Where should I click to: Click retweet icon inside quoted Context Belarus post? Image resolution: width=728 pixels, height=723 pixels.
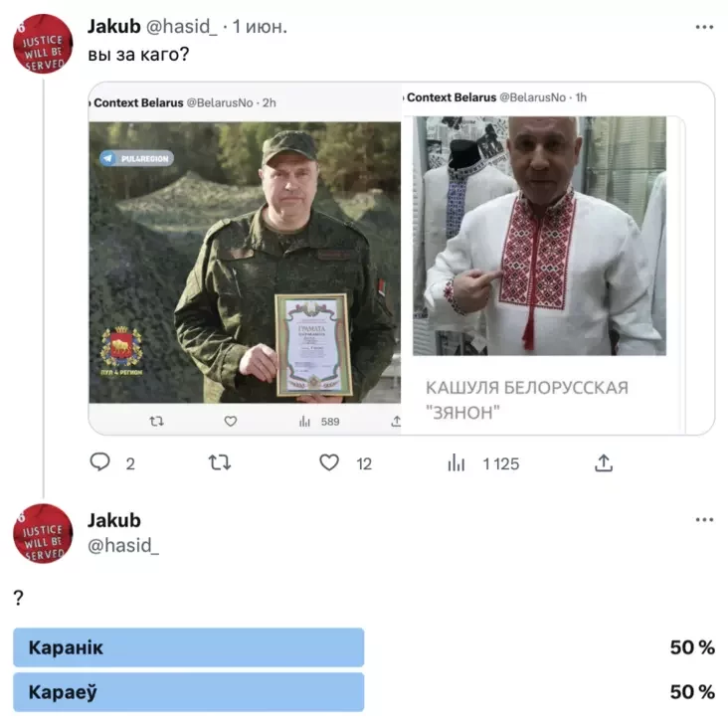point(156,421)
